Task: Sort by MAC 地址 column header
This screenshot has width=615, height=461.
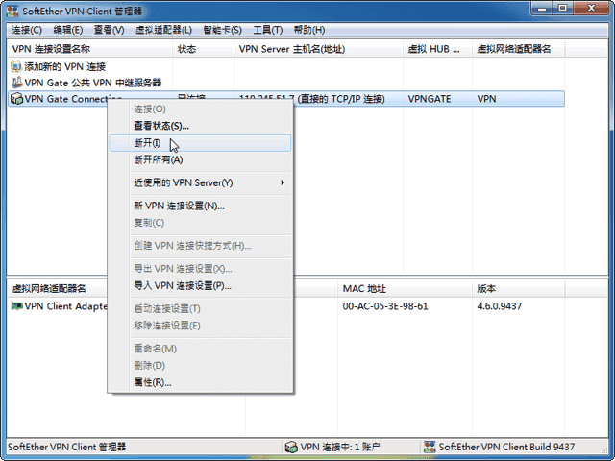Action: click(405, 289)
